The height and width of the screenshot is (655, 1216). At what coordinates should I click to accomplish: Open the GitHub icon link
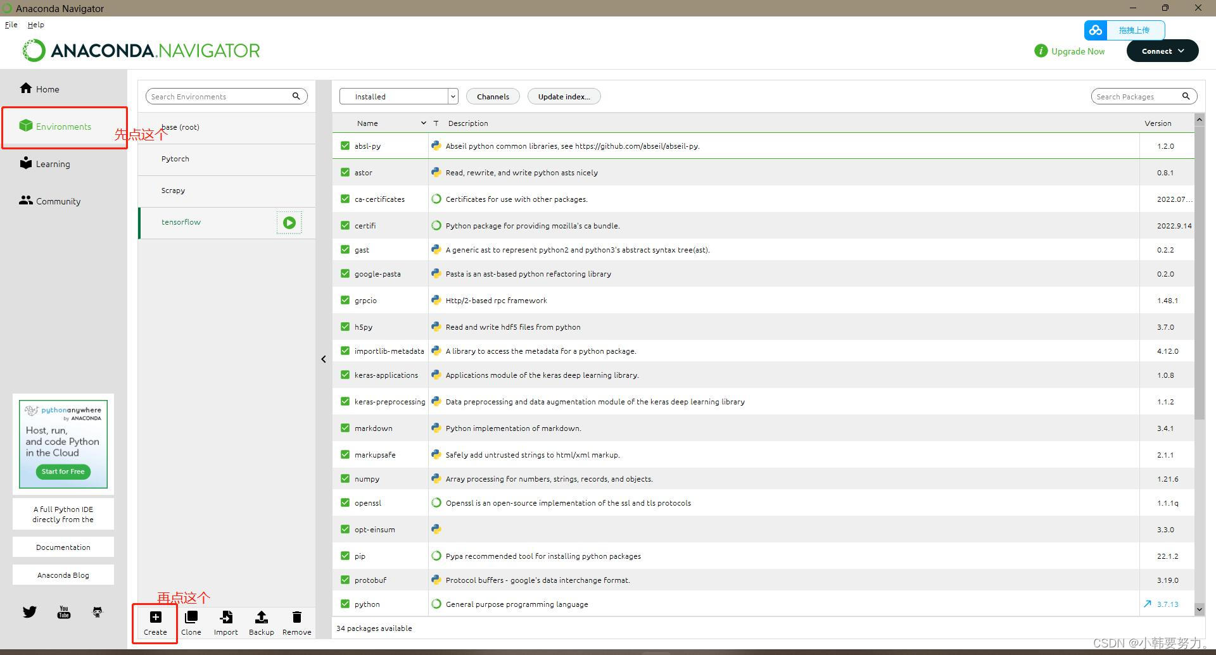98,612
